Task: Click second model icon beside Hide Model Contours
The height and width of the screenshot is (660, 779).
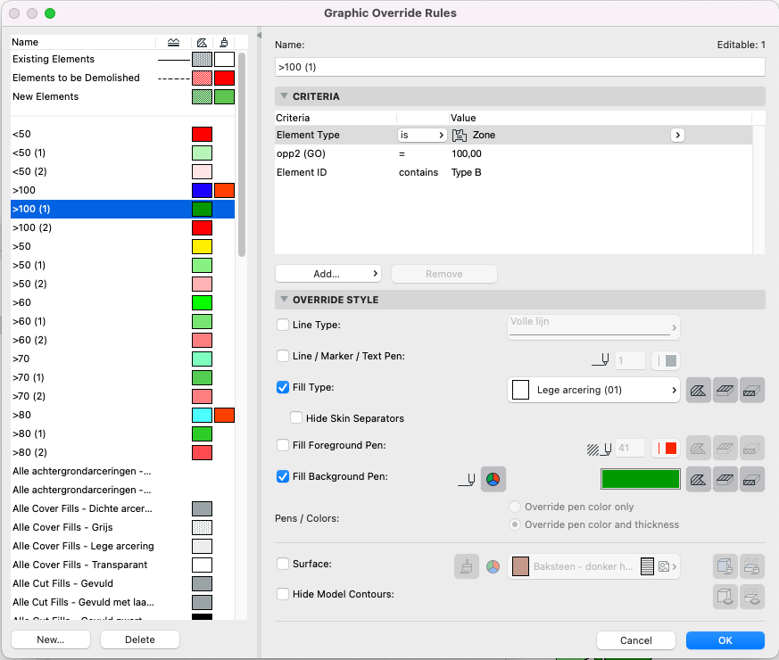Action: (751, 597)
